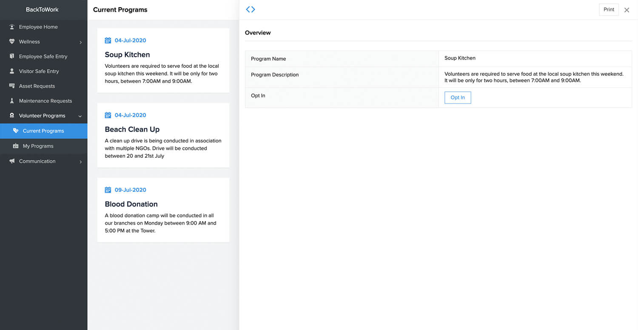Close the Overview detail panel
The image size is (638, 330).
[627, 10]
